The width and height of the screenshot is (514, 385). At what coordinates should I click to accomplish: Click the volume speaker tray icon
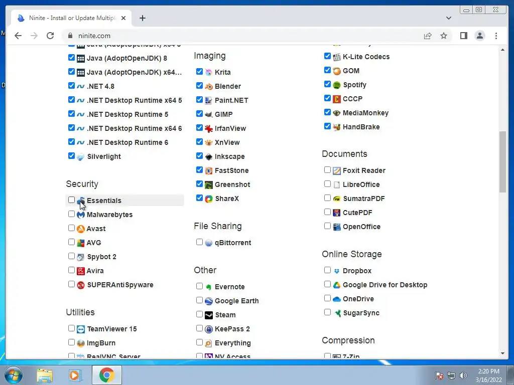463,375
